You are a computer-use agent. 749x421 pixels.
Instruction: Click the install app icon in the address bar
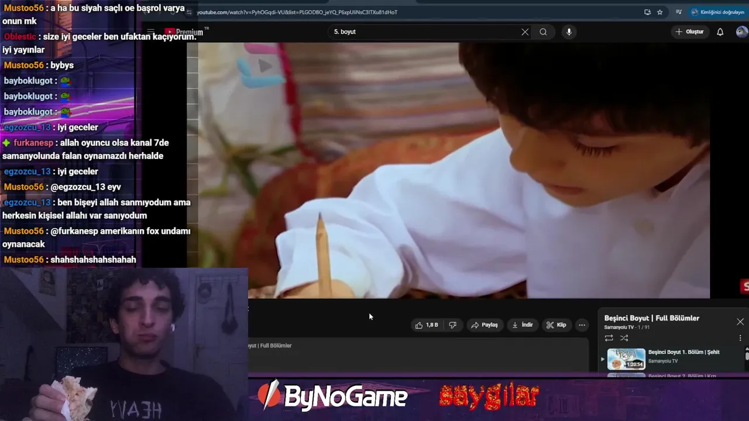pyautogui.click(x=647, y=12)
